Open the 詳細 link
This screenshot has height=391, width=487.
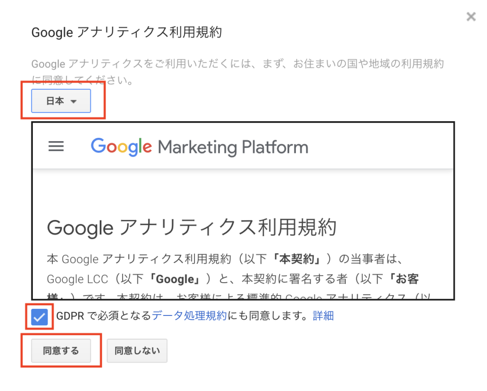[323, 315]
